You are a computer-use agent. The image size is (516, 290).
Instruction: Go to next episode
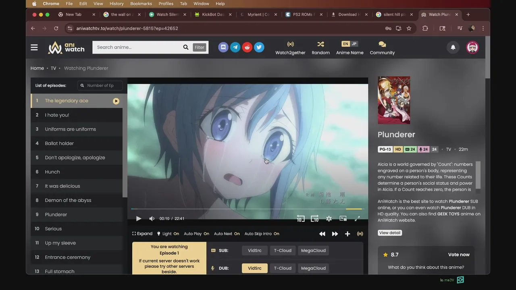(335, 234)
